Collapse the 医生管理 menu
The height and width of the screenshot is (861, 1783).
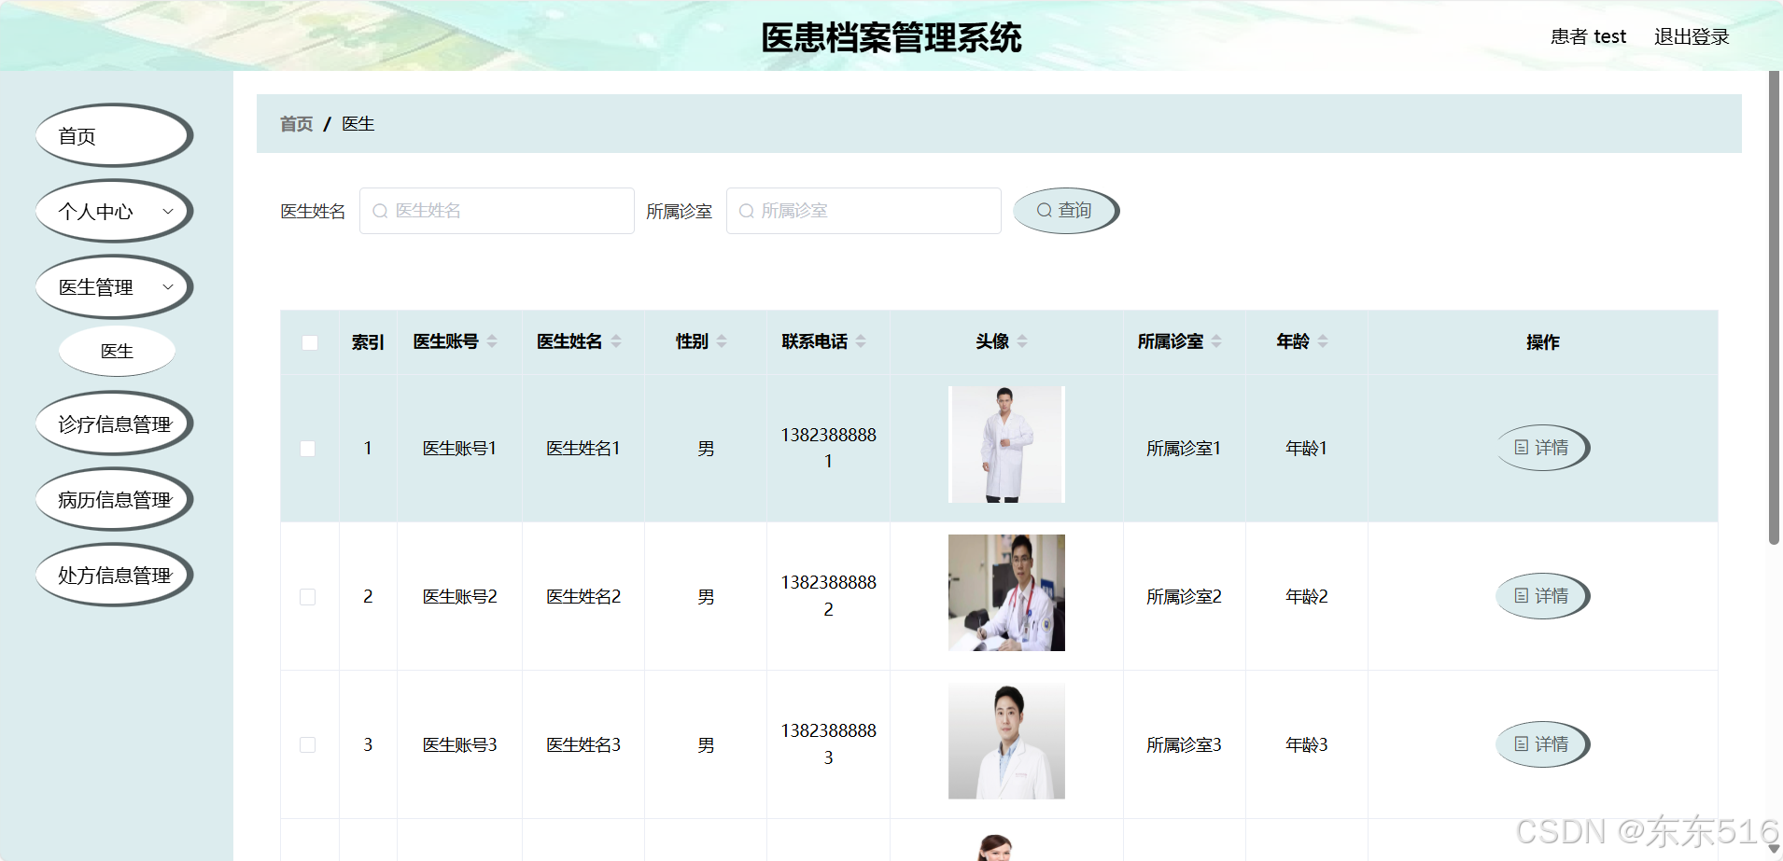point(114,286)
